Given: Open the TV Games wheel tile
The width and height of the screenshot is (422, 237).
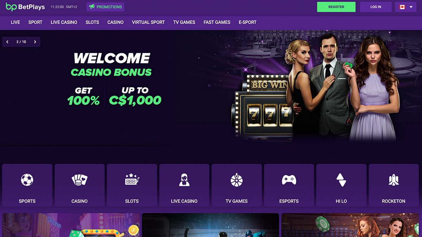Looking at the screenshot, I should tap(237, 185).
